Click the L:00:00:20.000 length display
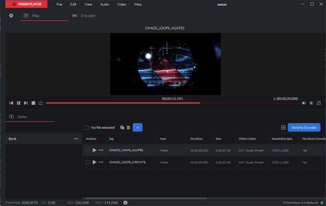 click(x=286, y=99)
